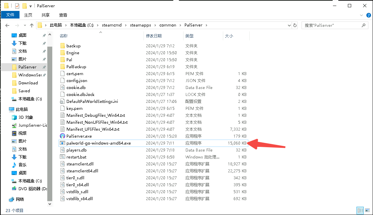373x215 pixels.
Task: Open 桌面 in Quick access sidebar
Action: coord(22,35)
